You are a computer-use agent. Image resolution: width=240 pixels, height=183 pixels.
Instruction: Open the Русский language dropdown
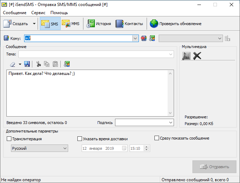point(39,148)
